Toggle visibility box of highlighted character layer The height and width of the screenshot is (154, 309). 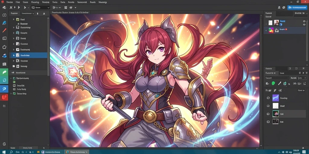(268, 114)
